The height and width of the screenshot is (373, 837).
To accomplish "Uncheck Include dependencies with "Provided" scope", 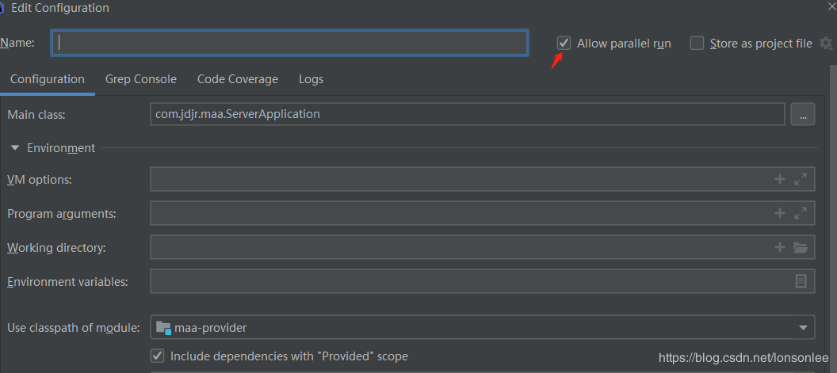I will click(157, 356).
